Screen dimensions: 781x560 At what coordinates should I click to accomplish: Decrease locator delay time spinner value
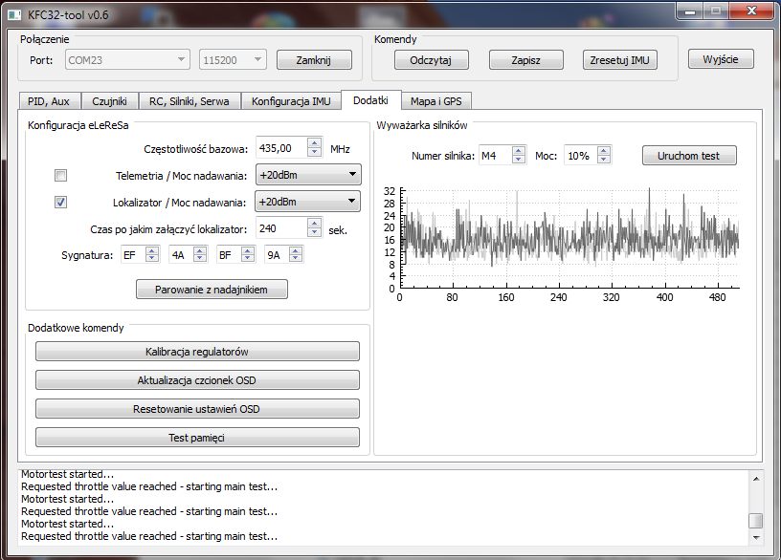click(x=314, y=233)
